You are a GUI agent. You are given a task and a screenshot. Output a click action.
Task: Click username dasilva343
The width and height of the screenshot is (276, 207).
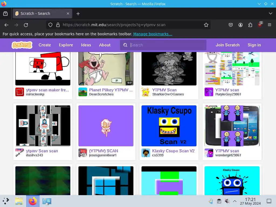[x=34, y=155]
